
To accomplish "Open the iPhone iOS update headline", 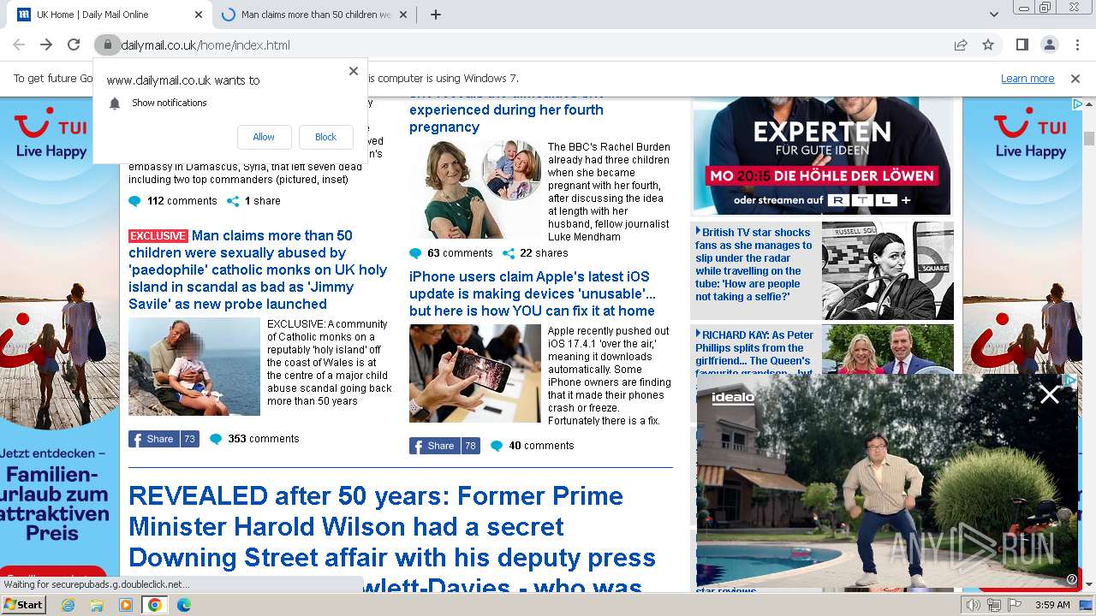I will (x=532, y=293).
